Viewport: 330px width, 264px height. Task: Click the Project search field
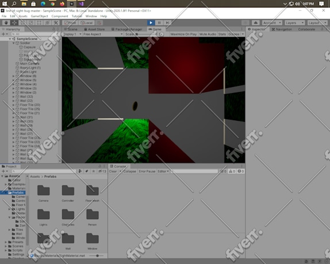pos(44,171)
